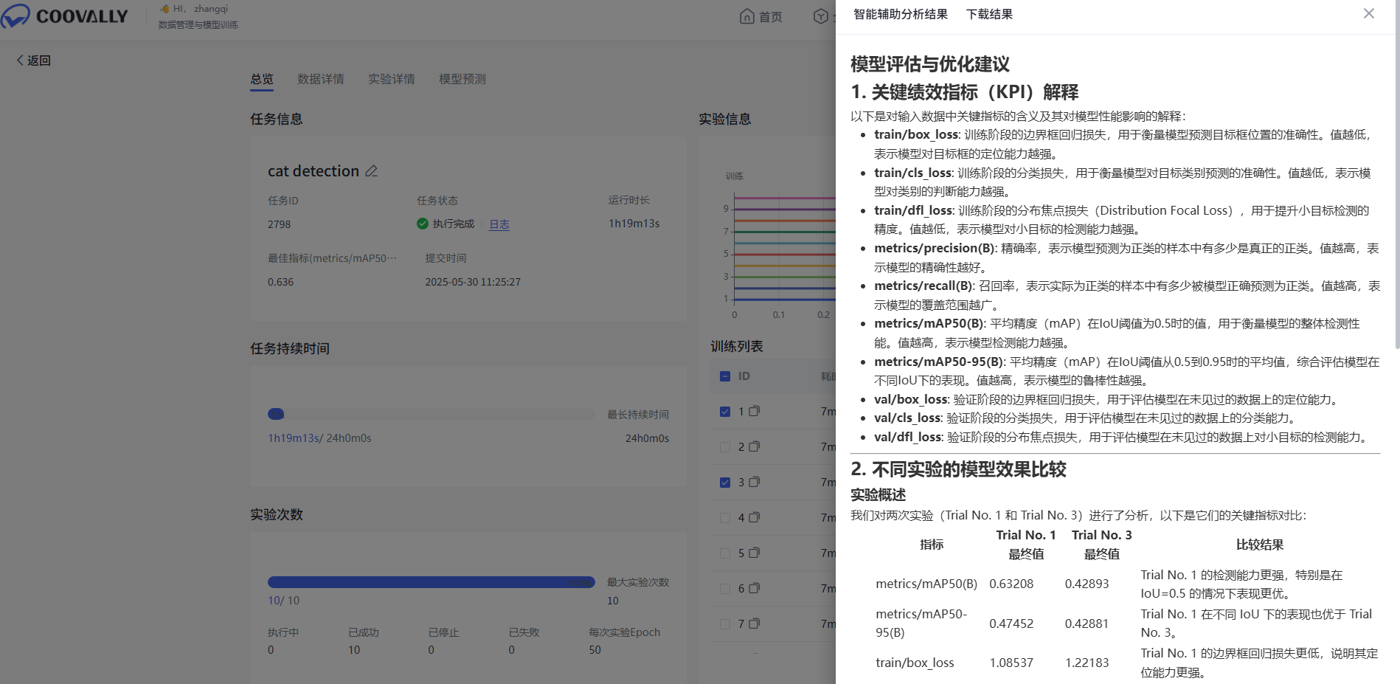Click the copy icon beside trial 2
The image size is (1400, 684).
click(754, 446)
